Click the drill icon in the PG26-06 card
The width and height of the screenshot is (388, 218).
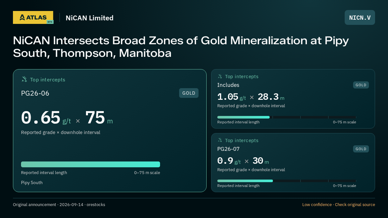24,79
